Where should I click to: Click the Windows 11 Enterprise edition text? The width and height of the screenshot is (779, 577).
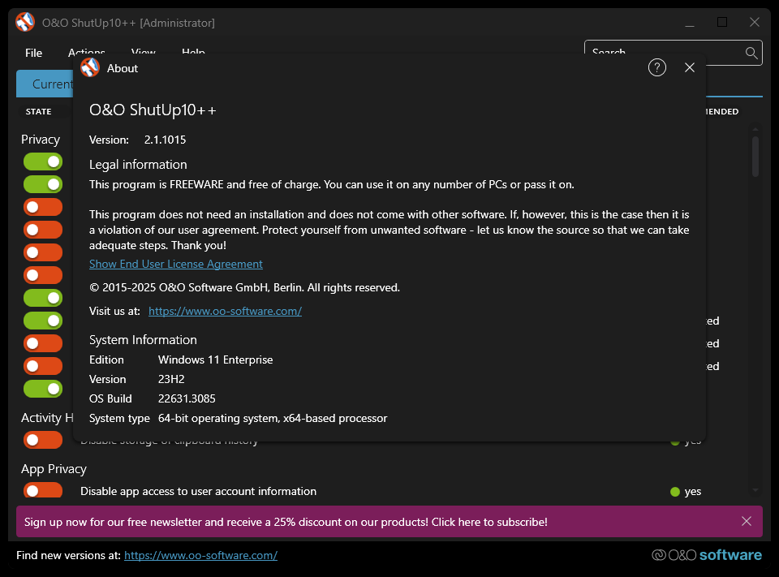216,360
